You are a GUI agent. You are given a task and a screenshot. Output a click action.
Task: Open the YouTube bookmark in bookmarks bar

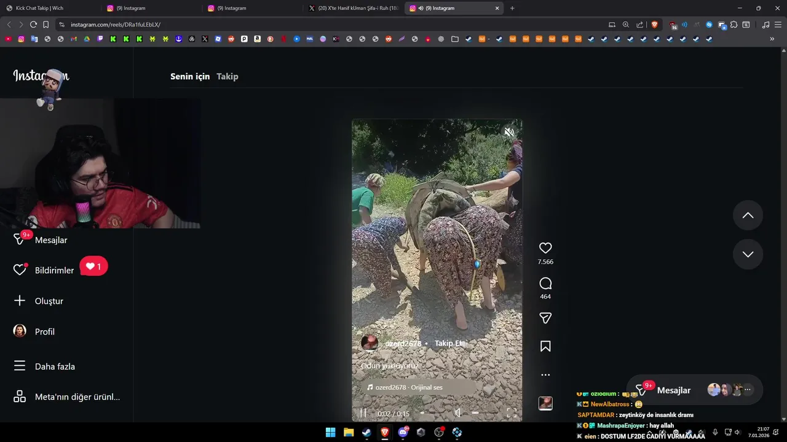click(x=8, y=39)
